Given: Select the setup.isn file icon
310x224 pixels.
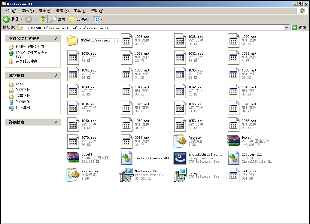Looking at the screenshot, I should click(x=233, y=175).
